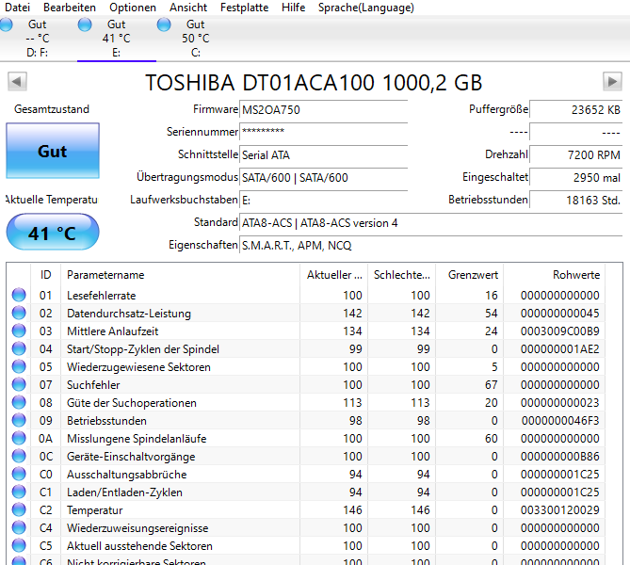Click status circle for Temperatur row

tap(19, 509)
